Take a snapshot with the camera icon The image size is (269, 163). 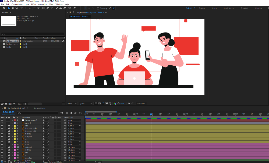click(x=129, y=104)
